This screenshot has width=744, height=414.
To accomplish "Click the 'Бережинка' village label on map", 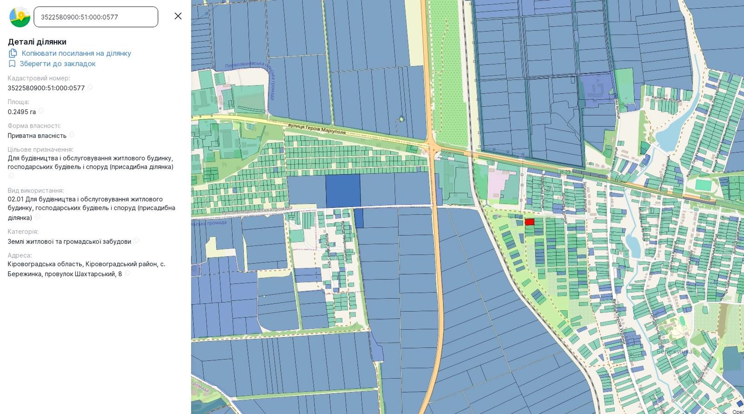I will click(x=674, y=352).
